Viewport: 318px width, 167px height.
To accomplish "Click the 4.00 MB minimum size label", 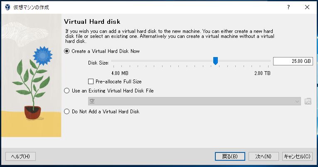I will 120,73.
